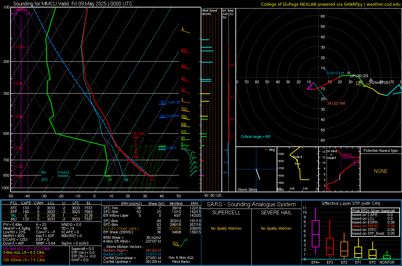This screenshot has height=266, width=402.
Task: Click the "1 km" height marker
Action: pyautogui.click(x=19, y=166)
